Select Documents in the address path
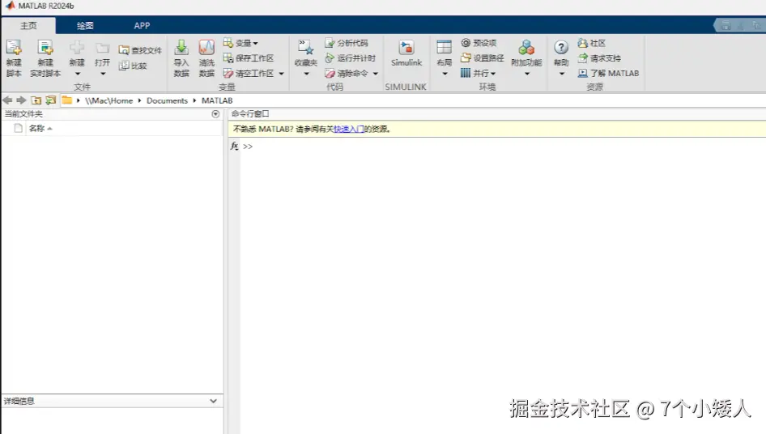Screen dimensions: 766x434 click(167, 100)
